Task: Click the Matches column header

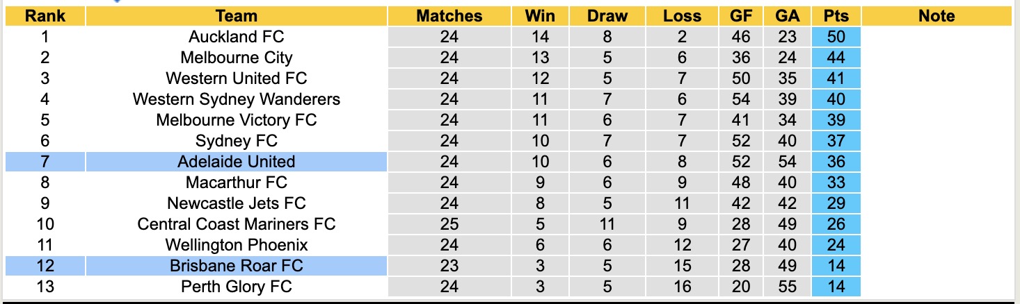Action: pyautogui.click(x=449, y=16)
